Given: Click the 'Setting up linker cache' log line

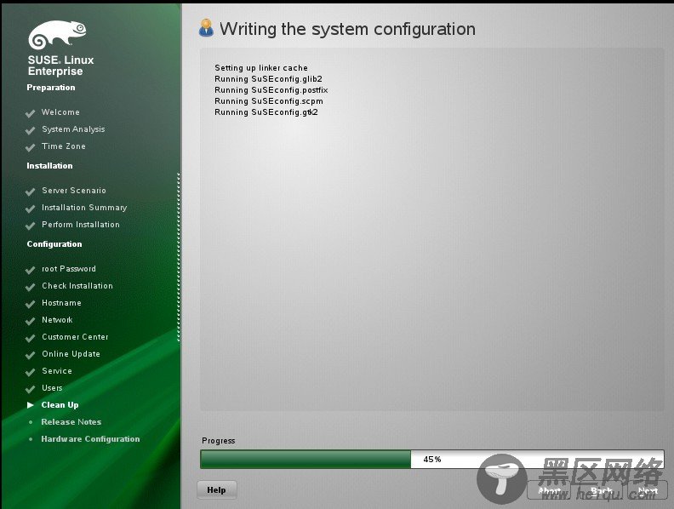Looking at the screenshot, I should pyautogui.click(x=261, y=68).
